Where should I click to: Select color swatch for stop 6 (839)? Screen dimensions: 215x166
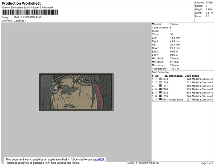(161, 96)
